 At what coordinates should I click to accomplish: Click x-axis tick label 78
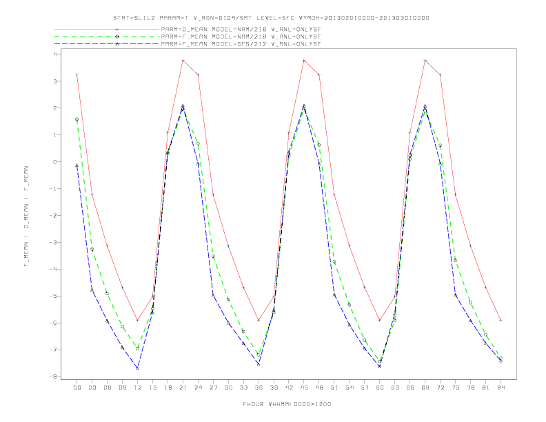tap(470, 388)
